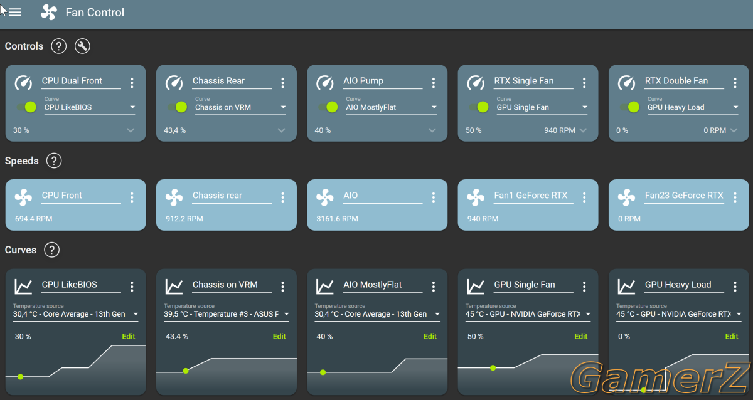The image size is (753, 400).
Task: Click the gauge icon on CPU Dual Front
Action: tap(23, 82)
